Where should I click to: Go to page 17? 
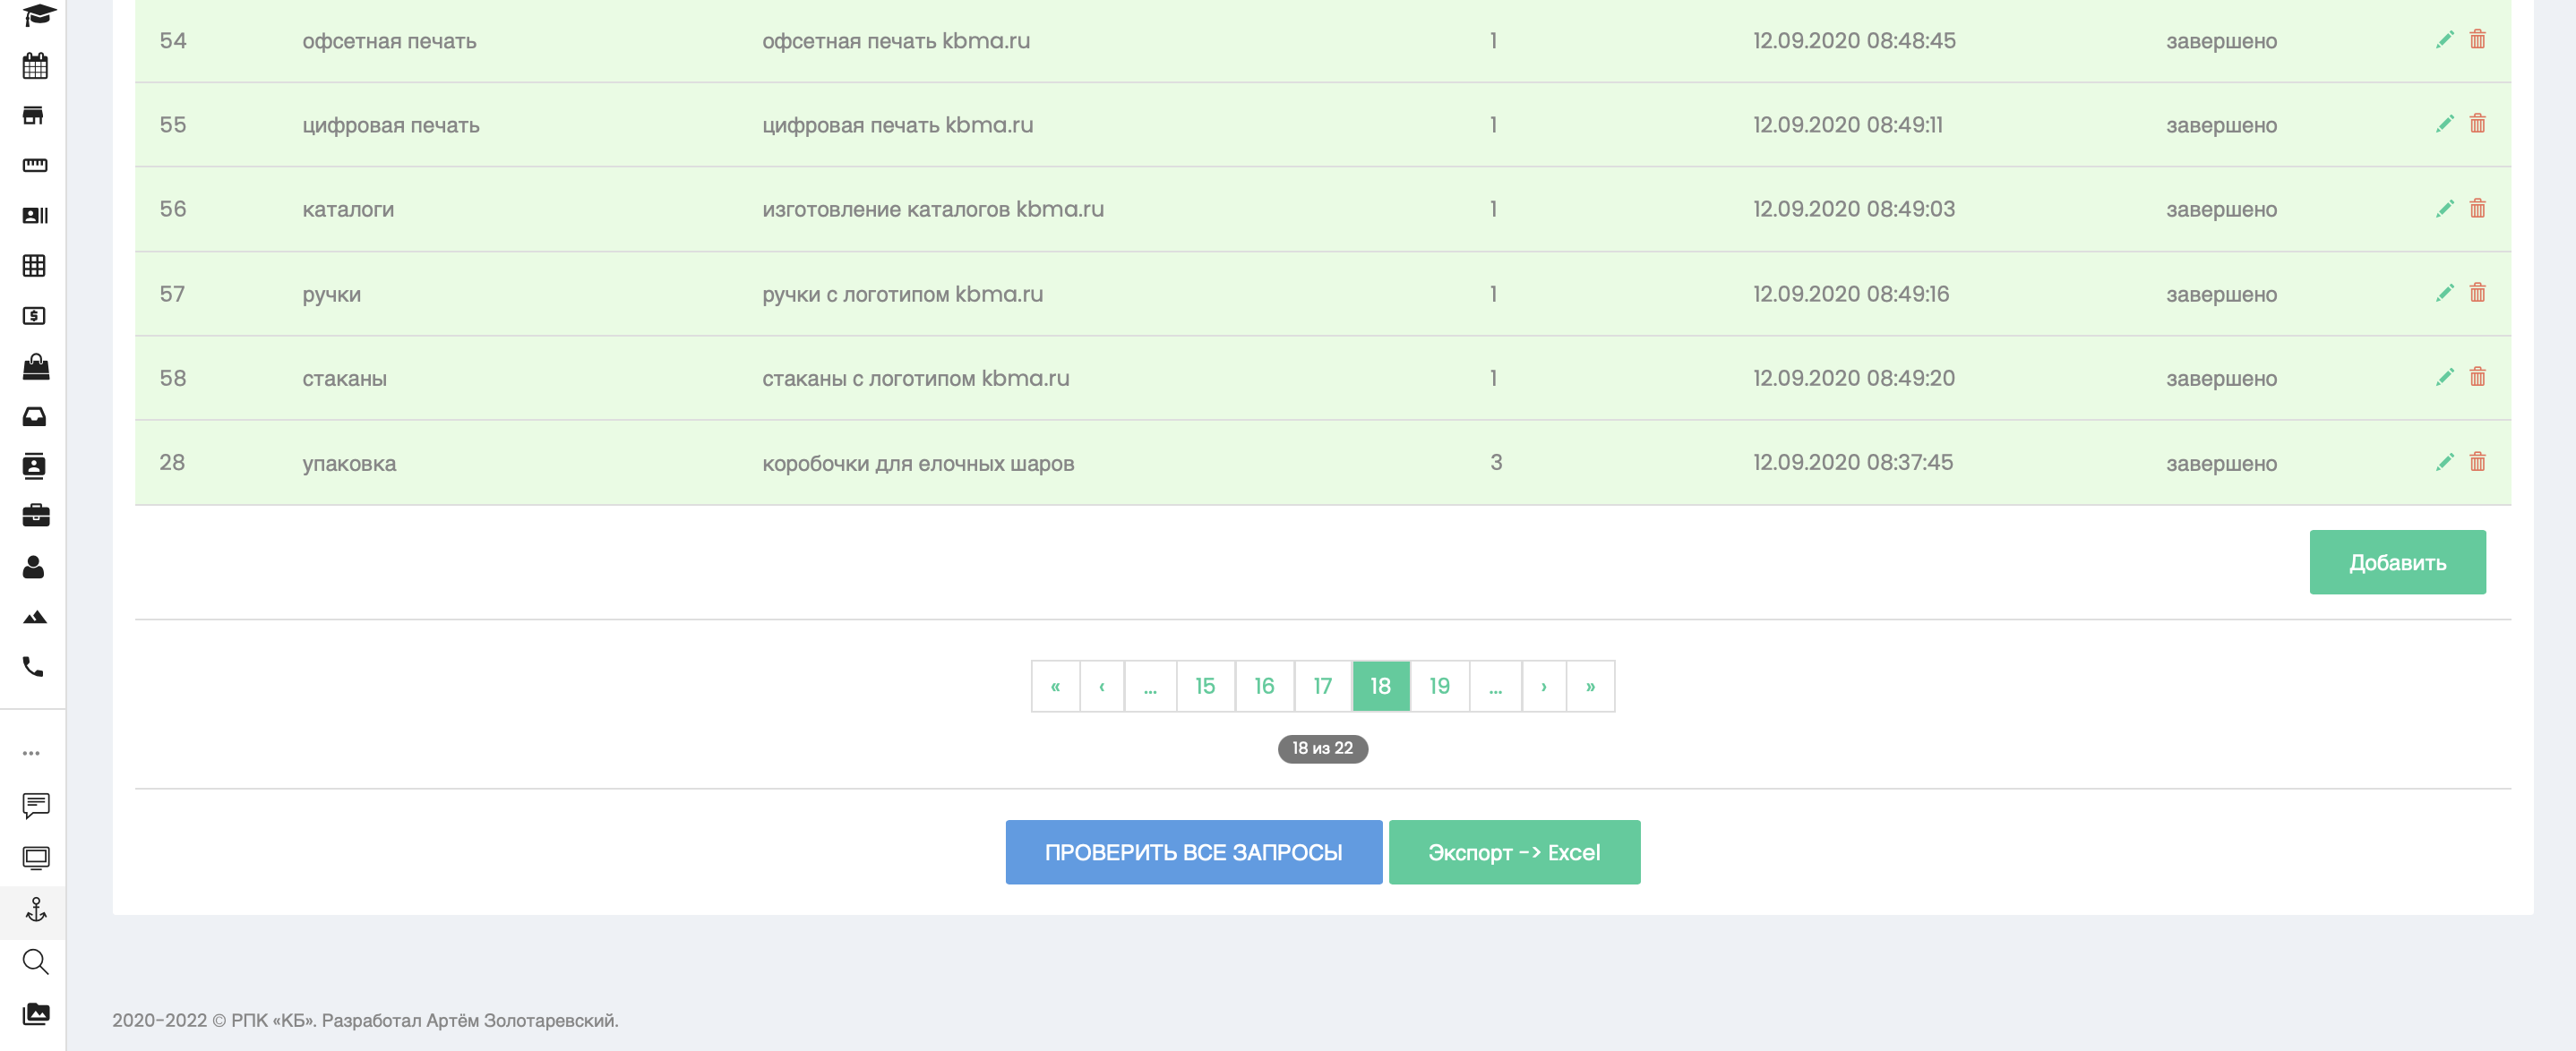click(x=1322, y=687)
